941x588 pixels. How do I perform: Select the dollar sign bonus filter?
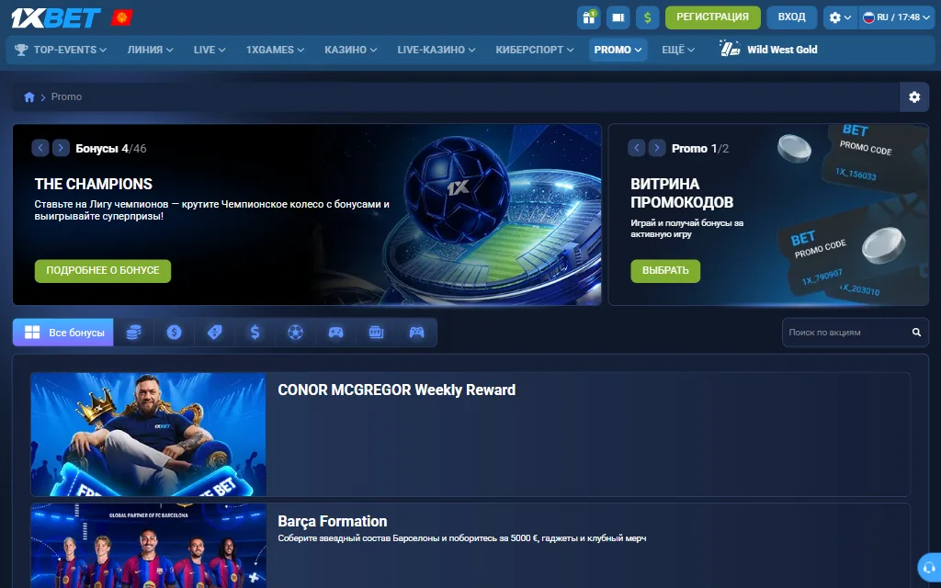pos(255,333)
